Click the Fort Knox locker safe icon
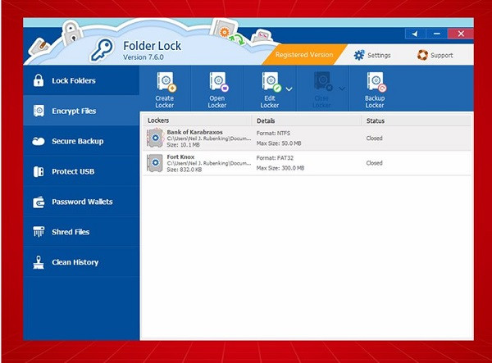Image resolution: width=492 pixels, height=363 pixels. pos(155,163)
